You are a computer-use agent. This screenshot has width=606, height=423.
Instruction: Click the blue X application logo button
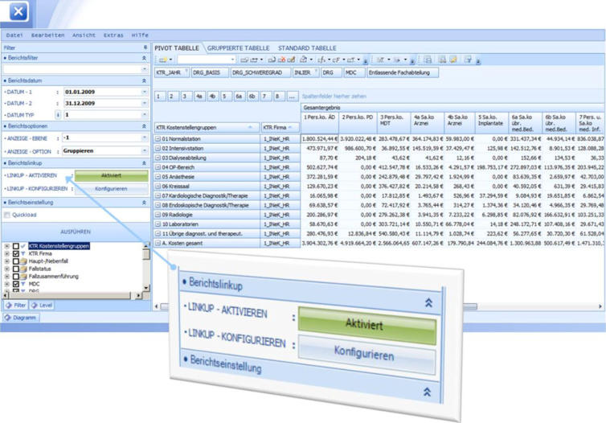click(x=19, y=14)
